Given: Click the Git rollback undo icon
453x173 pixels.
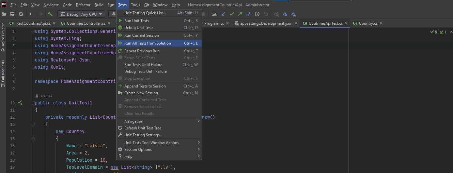Looking at the screenshot, I should coord(266,14).
